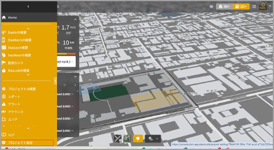Collapse the weather panel with its chevron
The width and height of the screenshot is (274, 150).
75,19
